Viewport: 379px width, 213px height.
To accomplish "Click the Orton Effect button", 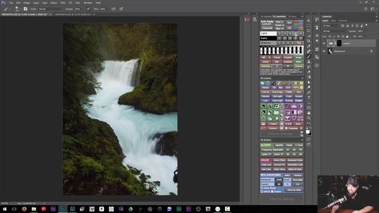I will point(279,160).
